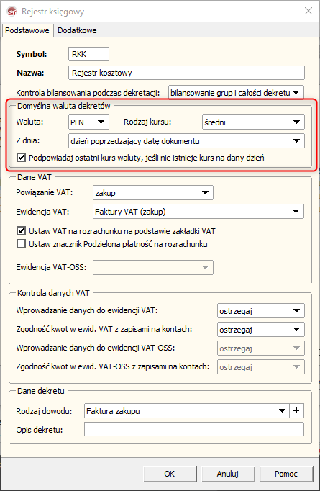The width and height of the screenshot is (320, 491).
Task: Click the Opis dekretu text field
Action: (x=194, y=429)
